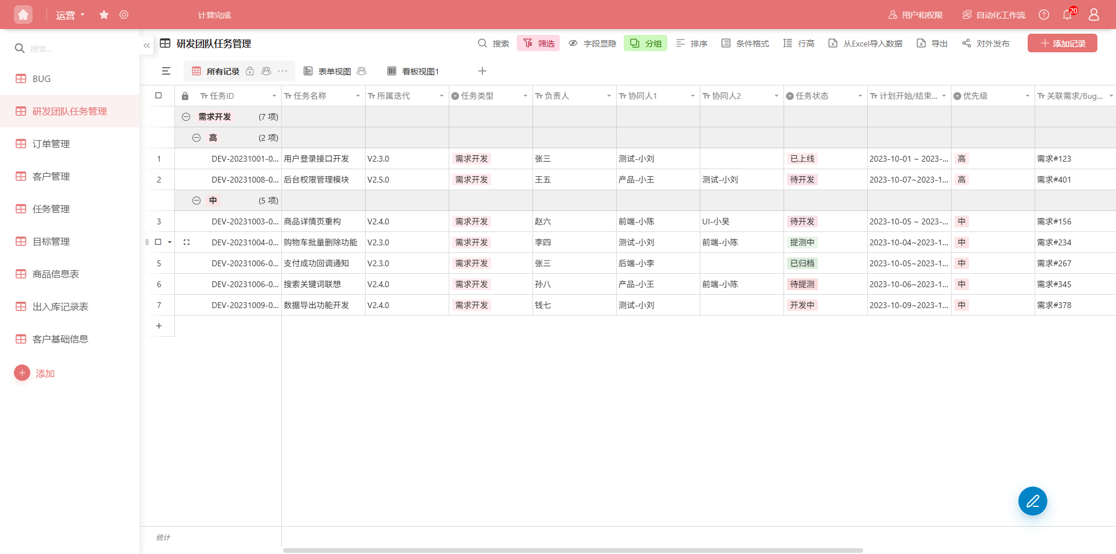Viewport: 1116px width, 554px height.
Task: Click the 搜索 toolbar button
Action: pyautogui.click(x=493, y=43)
